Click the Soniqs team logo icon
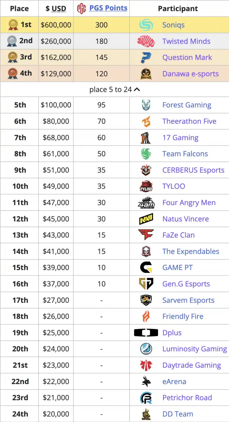The width and height of the screenshot is (229, 422). [x=146, y=25]
